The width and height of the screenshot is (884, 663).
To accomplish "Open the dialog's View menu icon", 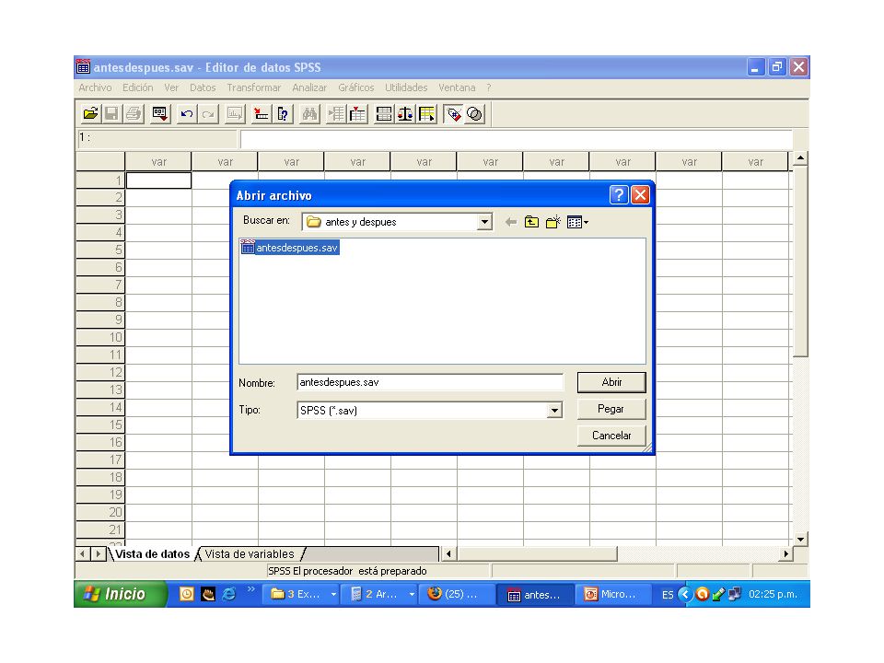I will (577, 222).
